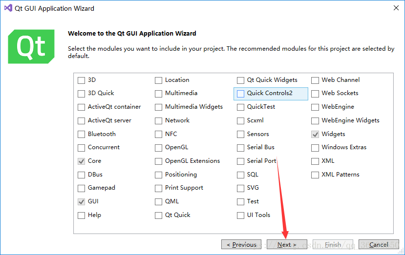
Task: Click the Visual Studio title bar icon
Action: point(8,8)
